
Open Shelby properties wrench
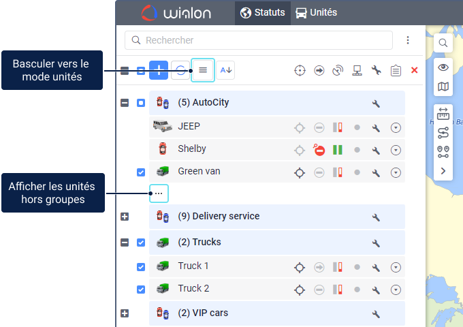(x=376, y=151)
